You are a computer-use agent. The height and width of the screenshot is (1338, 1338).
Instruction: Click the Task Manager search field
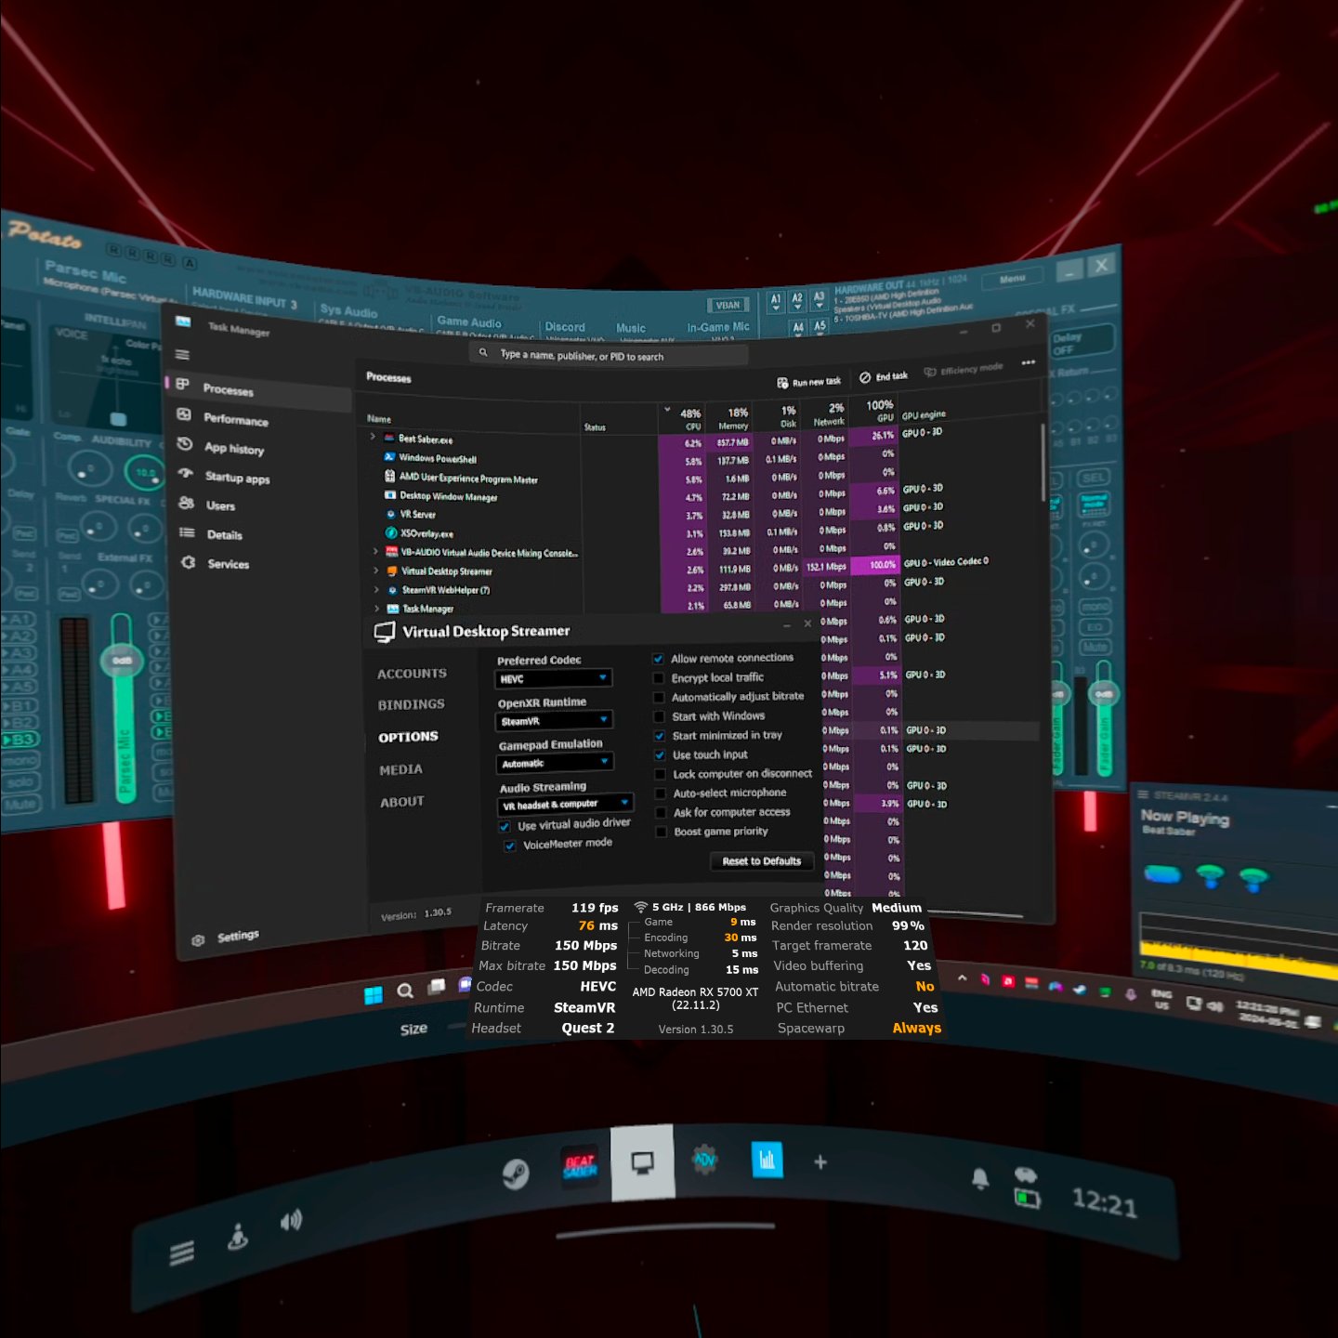coord(604,356)
